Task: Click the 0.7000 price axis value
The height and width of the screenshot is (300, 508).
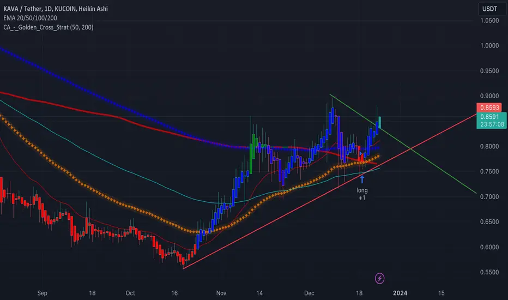Action: click(489, 197)
